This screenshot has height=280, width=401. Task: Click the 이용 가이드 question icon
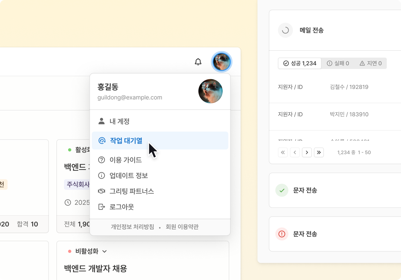click(101, 160)
